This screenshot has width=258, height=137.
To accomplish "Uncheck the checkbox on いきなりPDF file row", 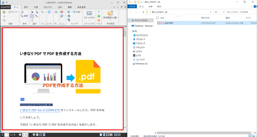I will [x=159, y=23].
